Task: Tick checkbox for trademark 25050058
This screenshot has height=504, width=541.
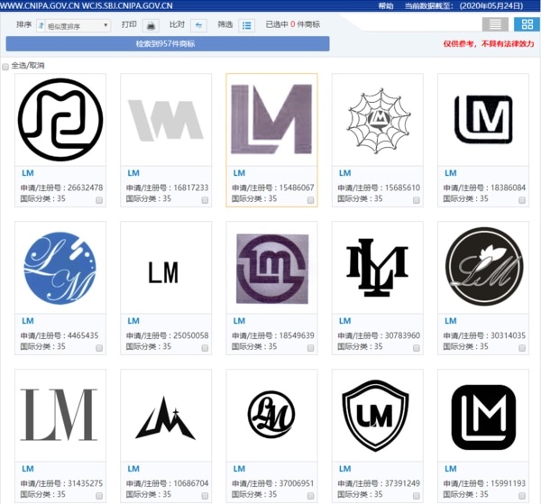Action: (205, 348)
